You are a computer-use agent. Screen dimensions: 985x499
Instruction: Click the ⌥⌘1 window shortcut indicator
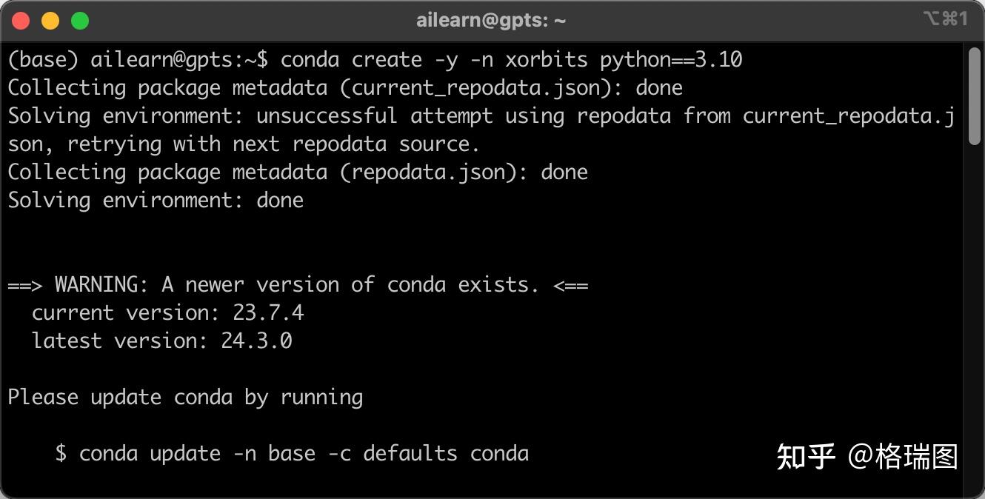945,19
